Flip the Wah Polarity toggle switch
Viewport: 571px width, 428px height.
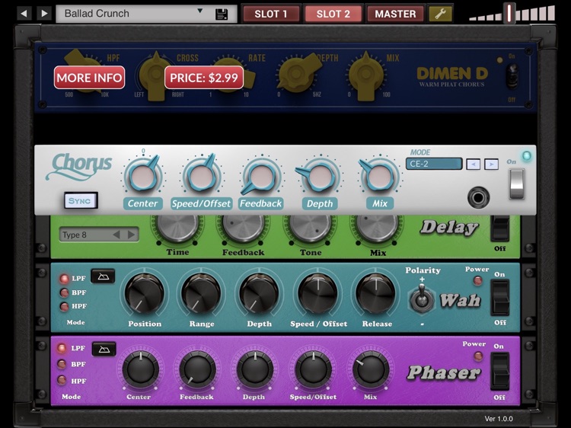pyautogui.click(x=422, y=299)
